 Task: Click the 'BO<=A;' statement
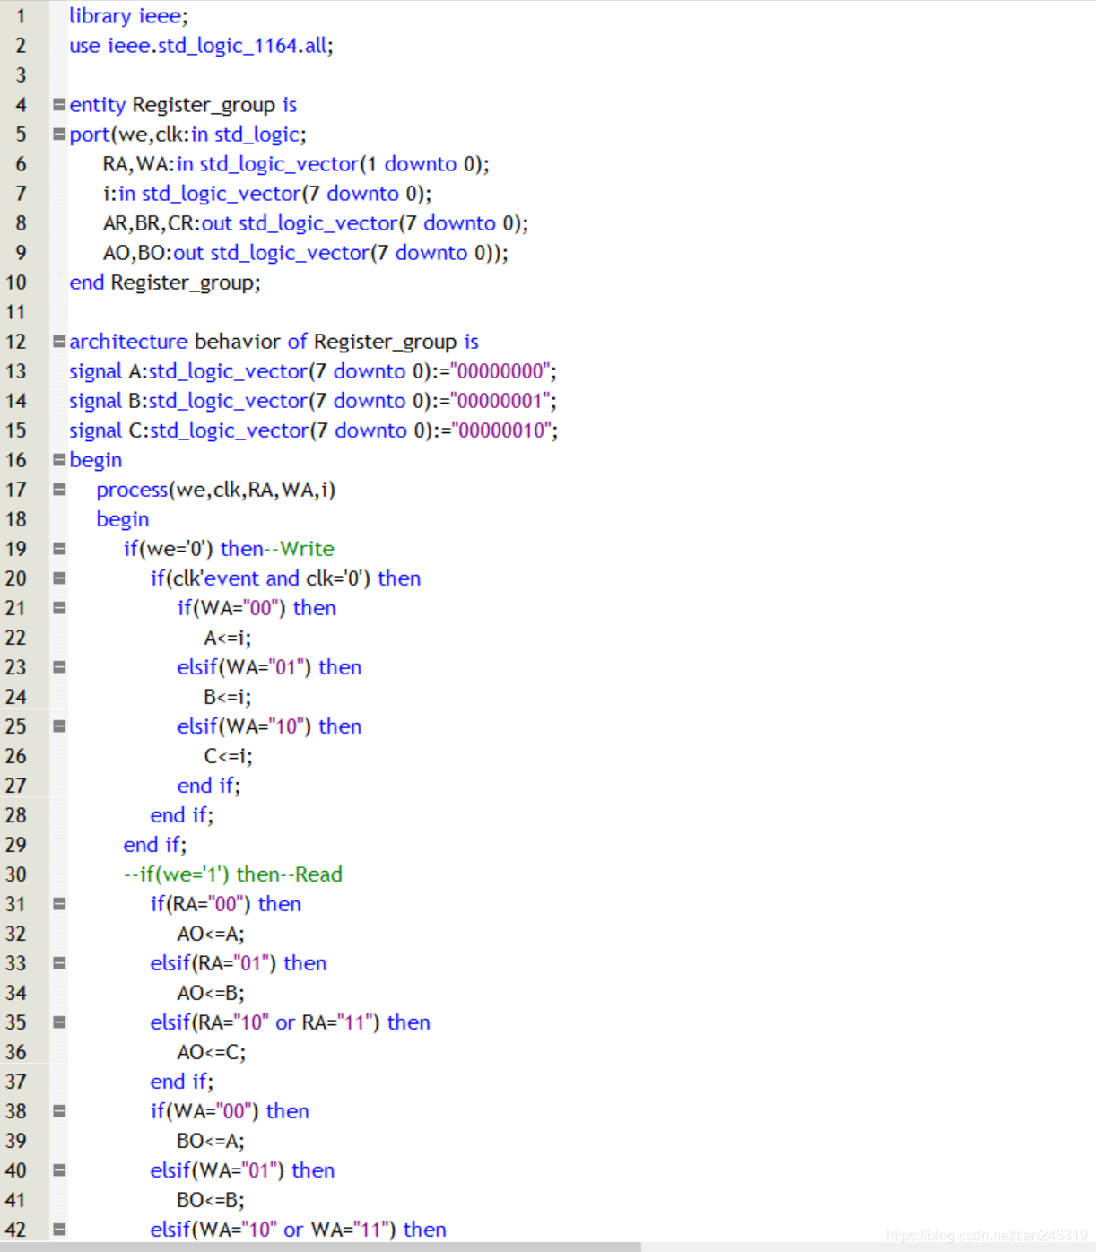pyautogui.click(x=211, y=1141)
